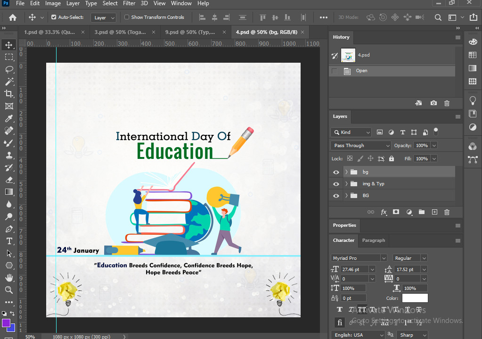Viewport: 482px width, 339px height.
Task: Click the delete layer trash icon
Action: pos(447,213)
